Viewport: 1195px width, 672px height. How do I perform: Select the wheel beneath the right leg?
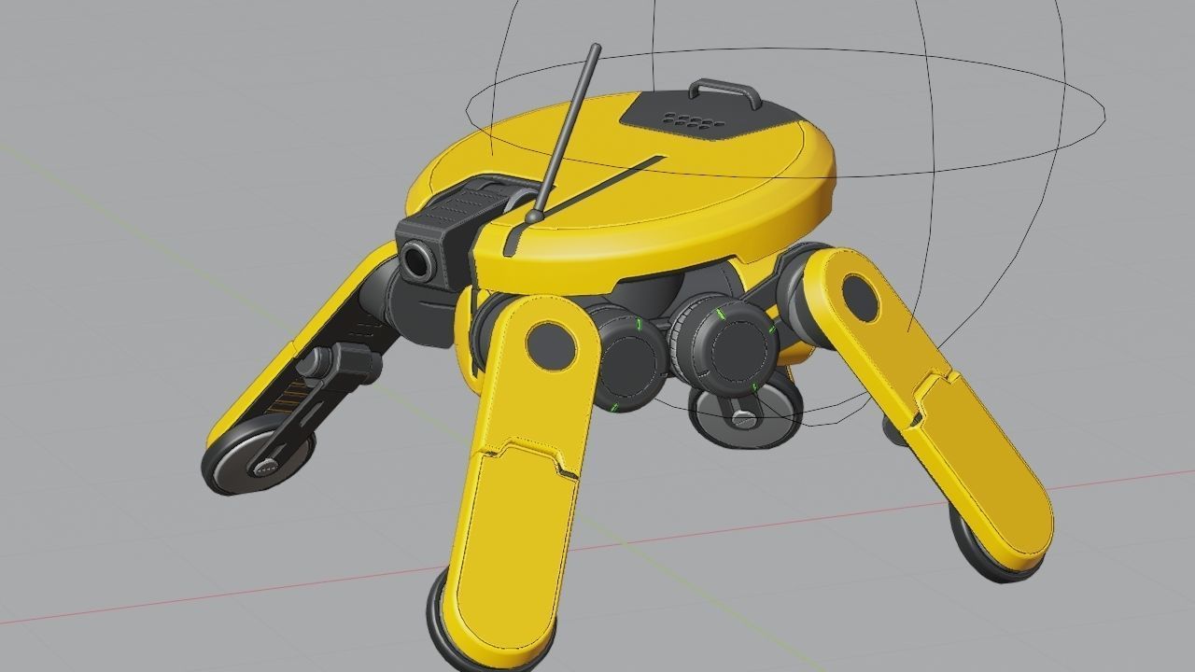tap(980, 553)
